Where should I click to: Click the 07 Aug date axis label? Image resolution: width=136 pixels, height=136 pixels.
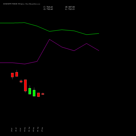(42, 129)
